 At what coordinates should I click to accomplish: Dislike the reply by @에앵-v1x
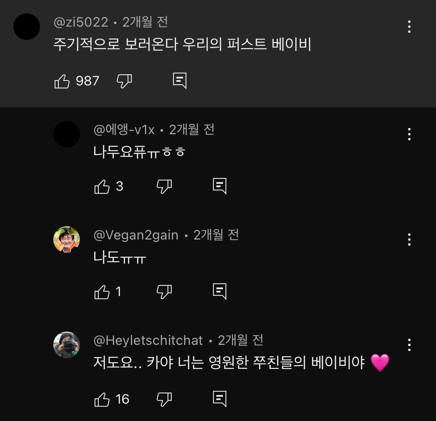click(164, 187)
